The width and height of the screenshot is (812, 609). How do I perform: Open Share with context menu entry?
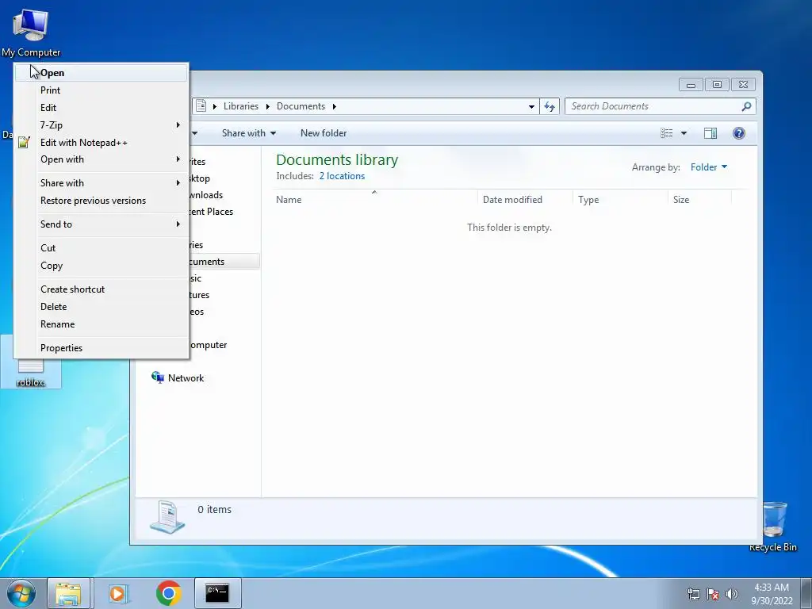(101, 183)
